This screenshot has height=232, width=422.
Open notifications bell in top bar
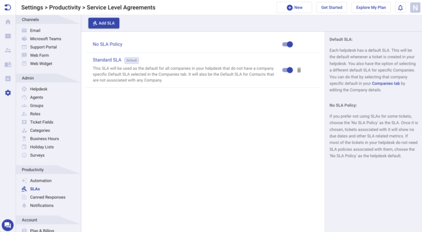(x=400, y=8)
